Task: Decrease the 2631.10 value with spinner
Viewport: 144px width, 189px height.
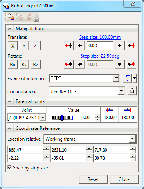Action: [89, 152]
